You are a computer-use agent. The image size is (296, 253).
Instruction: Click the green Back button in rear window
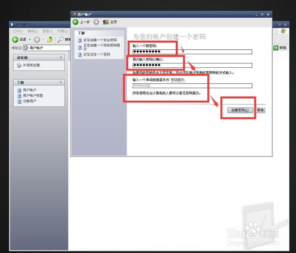15,39
